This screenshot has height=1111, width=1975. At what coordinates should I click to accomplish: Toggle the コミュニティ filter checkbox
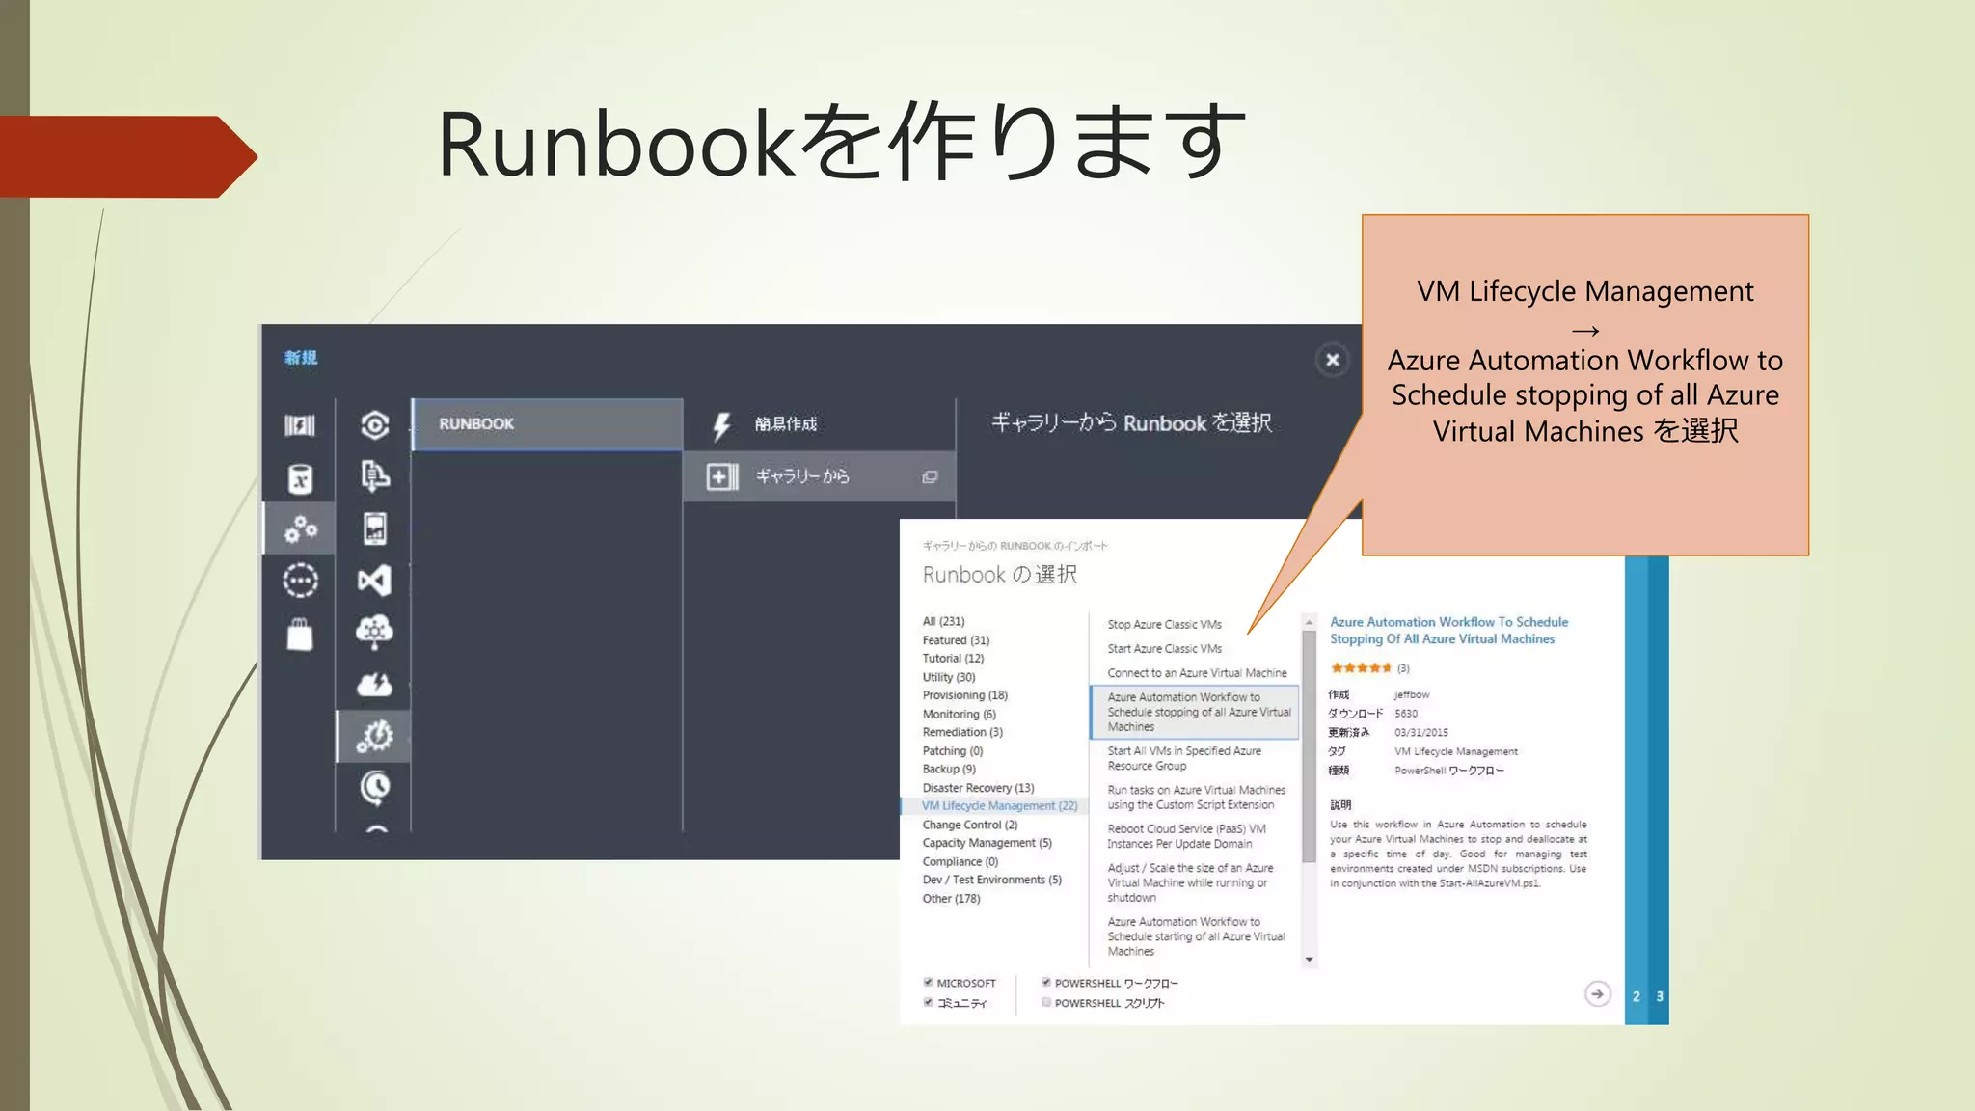coord(928,1003)
